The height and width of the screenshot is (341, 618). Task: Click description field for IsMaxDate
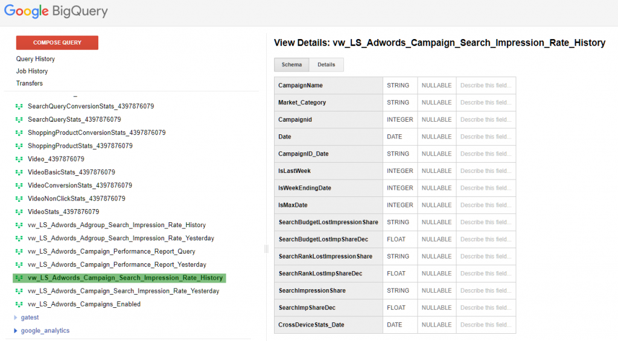click(486, 205)
